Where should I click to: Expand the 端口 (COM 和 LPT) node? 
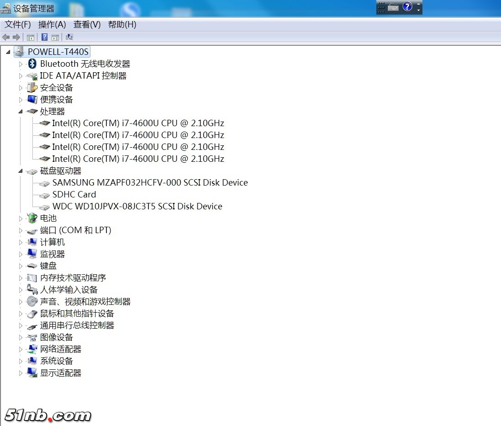coord(21,230)
